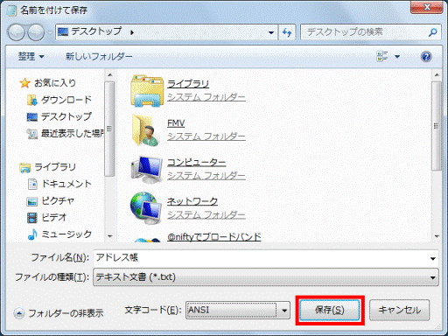Click the music note icon beside ミュージック
The width and height of the screenshot is (448, 336).
pos(32,234)
